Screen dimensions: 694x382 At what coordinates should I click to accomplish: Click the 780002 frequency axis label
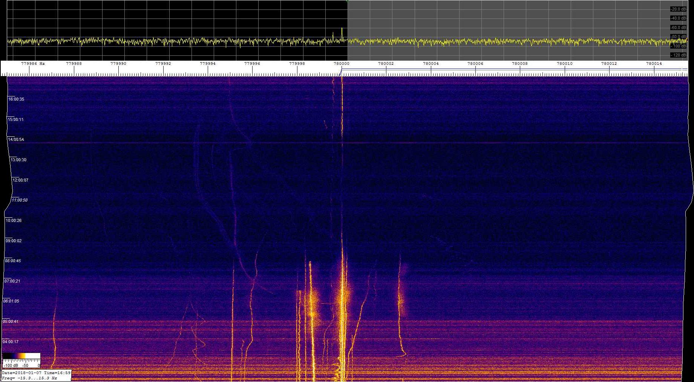(x=386, y=64)
